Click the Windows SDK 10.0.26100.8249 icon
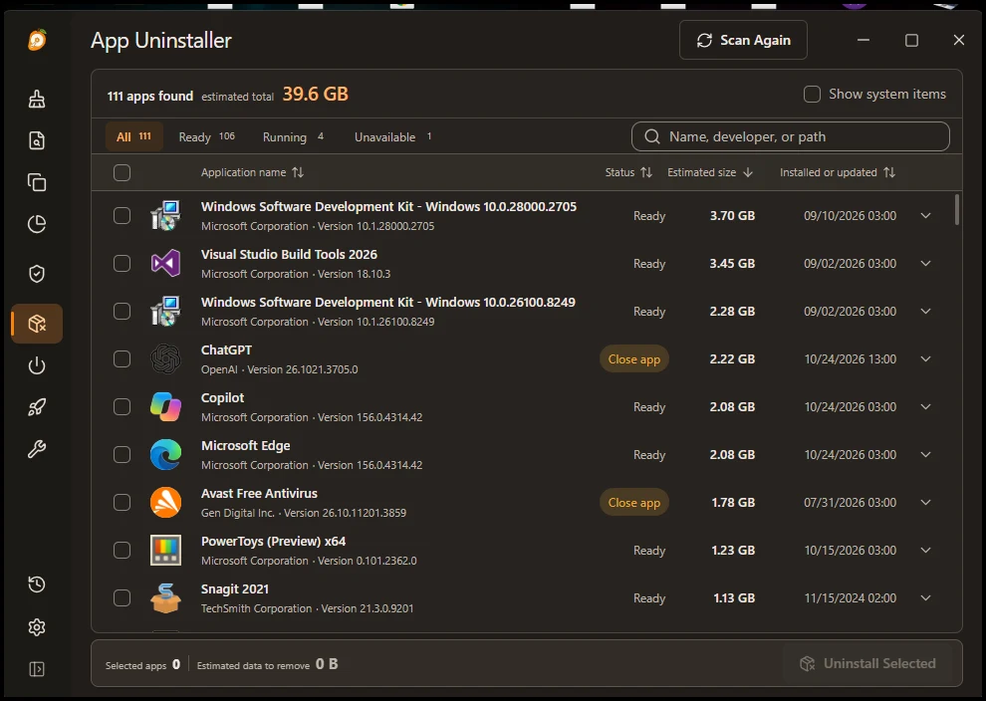The height and width of the screenshot is (701, 986). tap(165, 312)
